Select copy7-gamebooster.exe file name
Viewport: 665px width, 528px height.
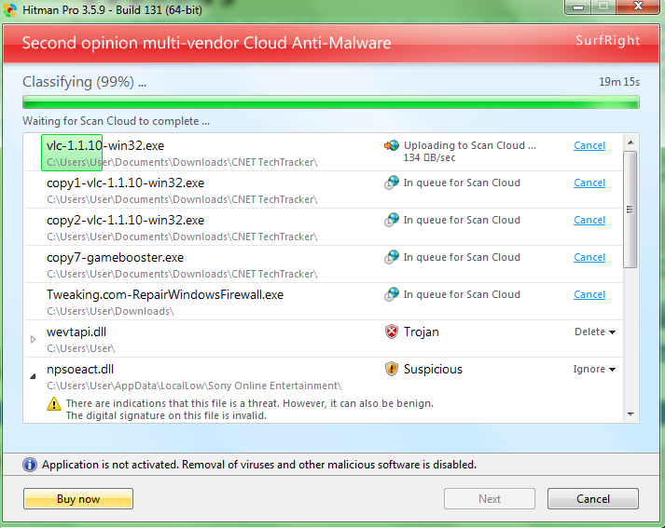pyautogui.click(x=115, y=257)
